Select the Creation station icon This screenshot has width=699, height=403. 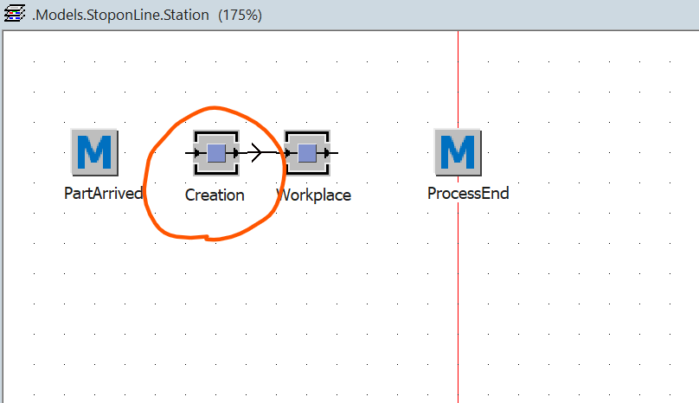(216, 153)
